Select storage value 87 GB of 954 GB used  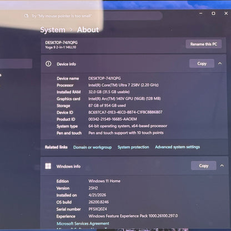point(107,106)
